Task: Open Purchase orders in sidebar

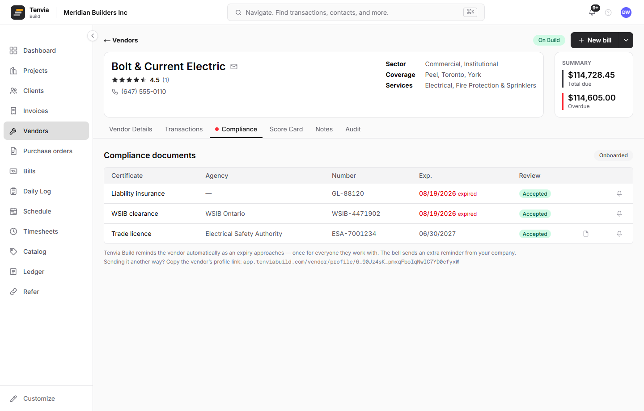Action: click(x=46, y=151)
